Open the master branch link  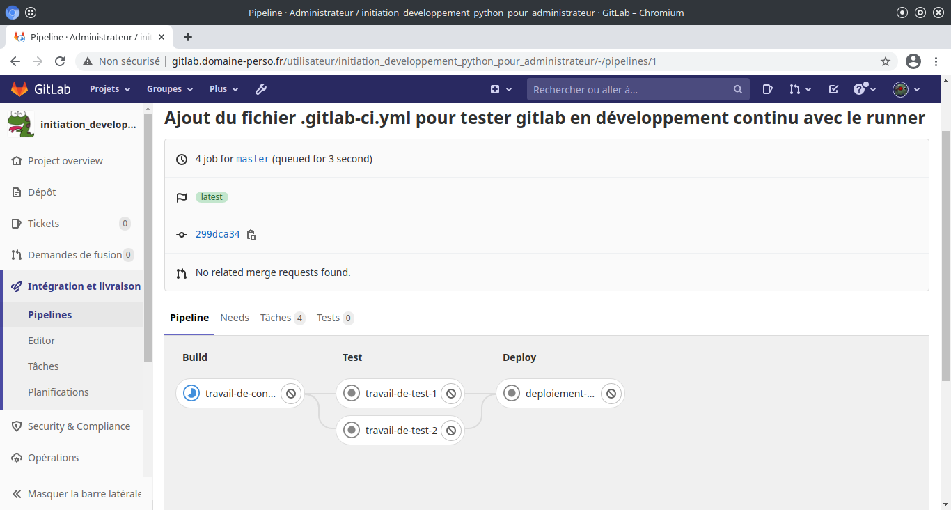253,159
